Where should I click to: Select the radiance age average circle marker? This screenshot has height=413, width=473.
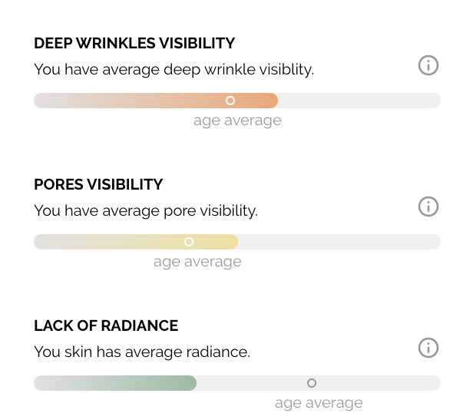[x=312, y=383]
